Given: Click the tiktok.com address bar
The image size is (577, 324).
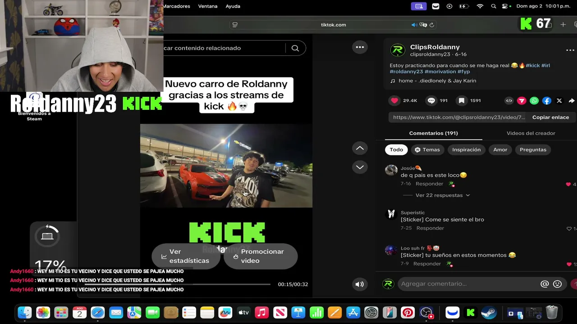Looking at the screenshot, I should pyautogui.click(x=334, y=25).
